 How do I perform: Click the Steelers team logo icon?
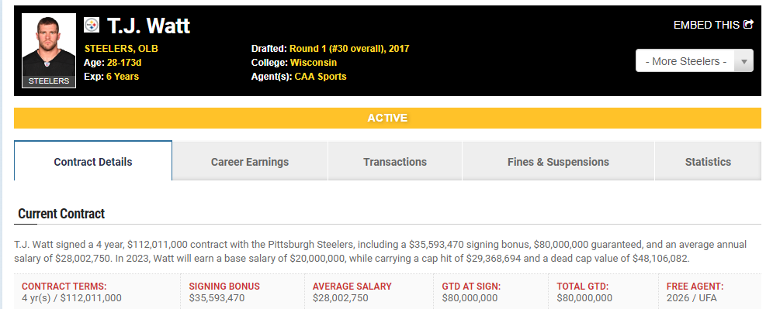(92, 25)
